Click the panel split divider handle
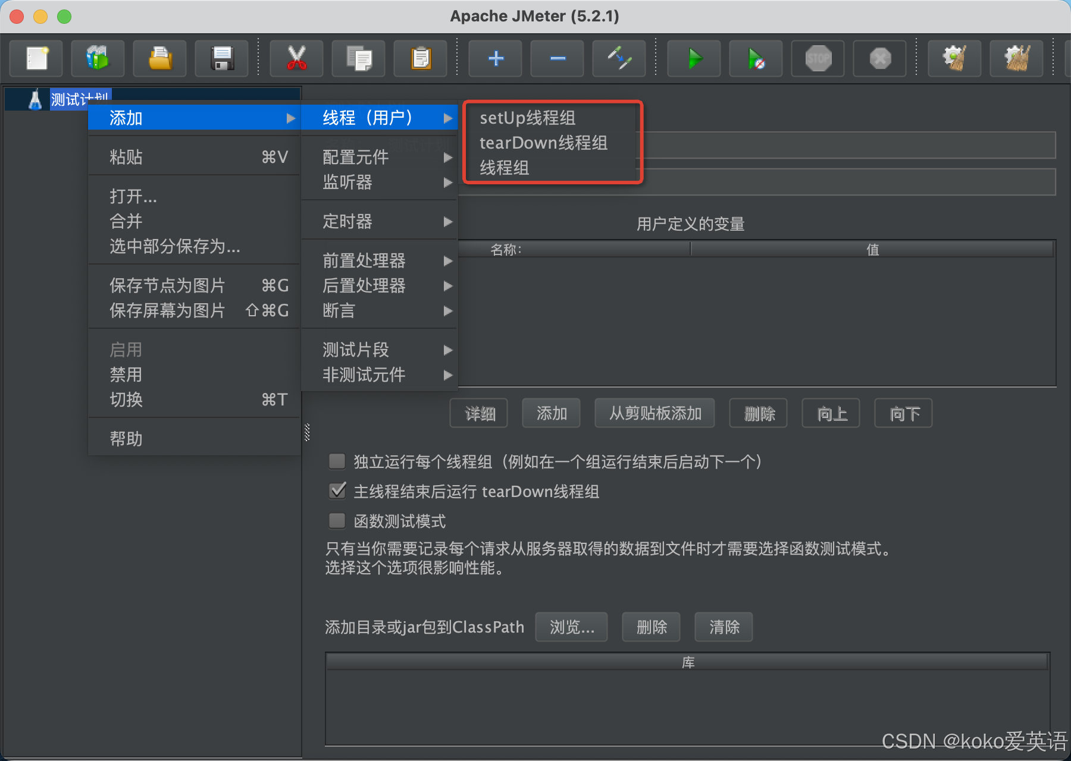Screen dimensions: 1071x761 307,432
